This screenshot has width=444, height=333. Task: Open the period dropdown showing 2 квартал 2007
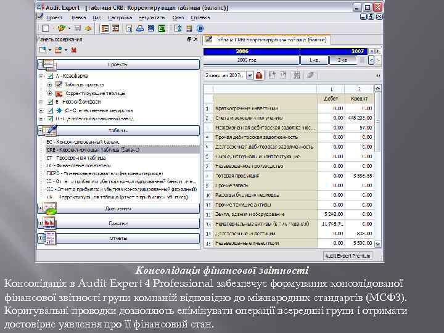tap(250, 75)
